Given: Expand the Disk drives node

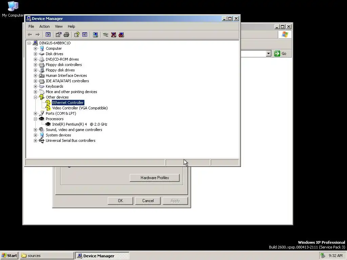Looking at the screenshot, I should pyautogui.click(x=35, y=54).
